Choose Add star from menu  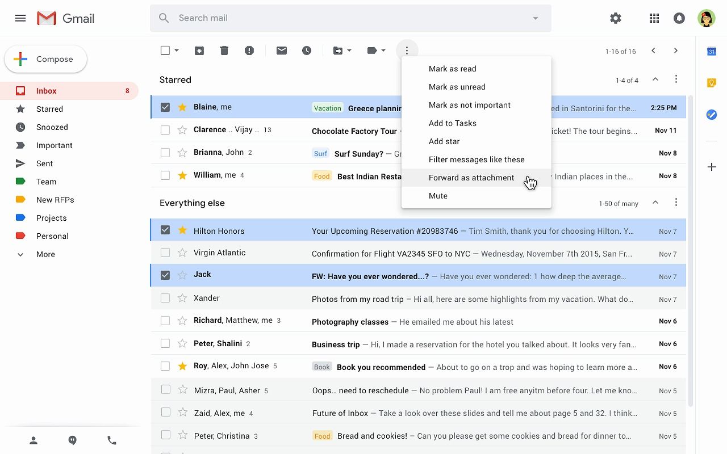point(477,141)
